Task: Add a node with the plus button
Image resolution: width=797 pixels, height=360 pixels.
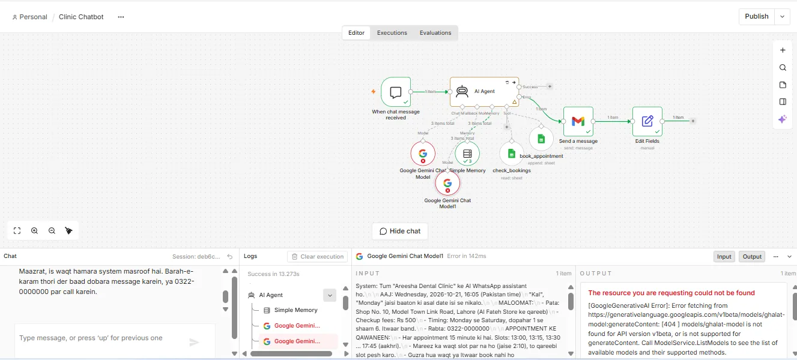Action: point(783,50)
